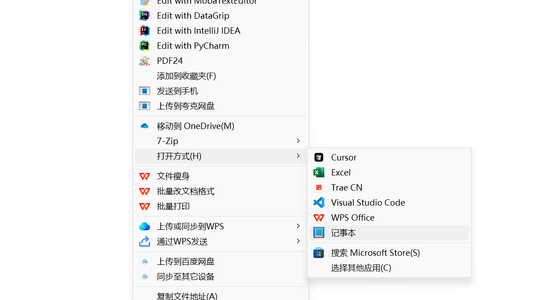Click share icon beside 通过WPS发送
The image size is (536, 300).
(145, 241)
